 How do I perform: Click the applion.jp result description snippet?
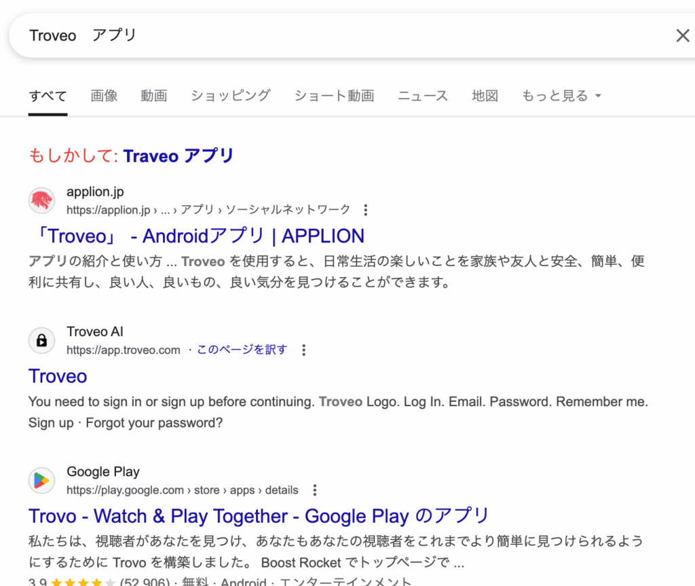click(337, 272)
